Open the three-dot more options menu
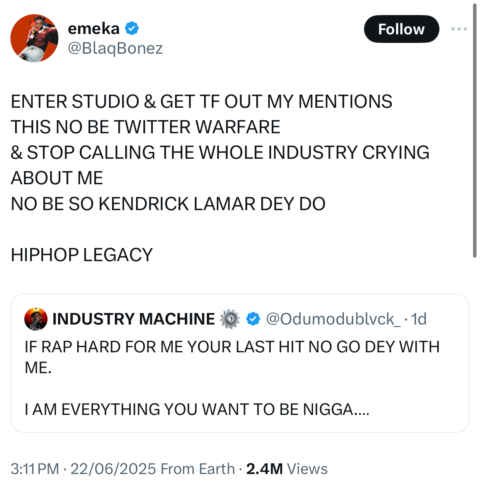 [459, 29]
